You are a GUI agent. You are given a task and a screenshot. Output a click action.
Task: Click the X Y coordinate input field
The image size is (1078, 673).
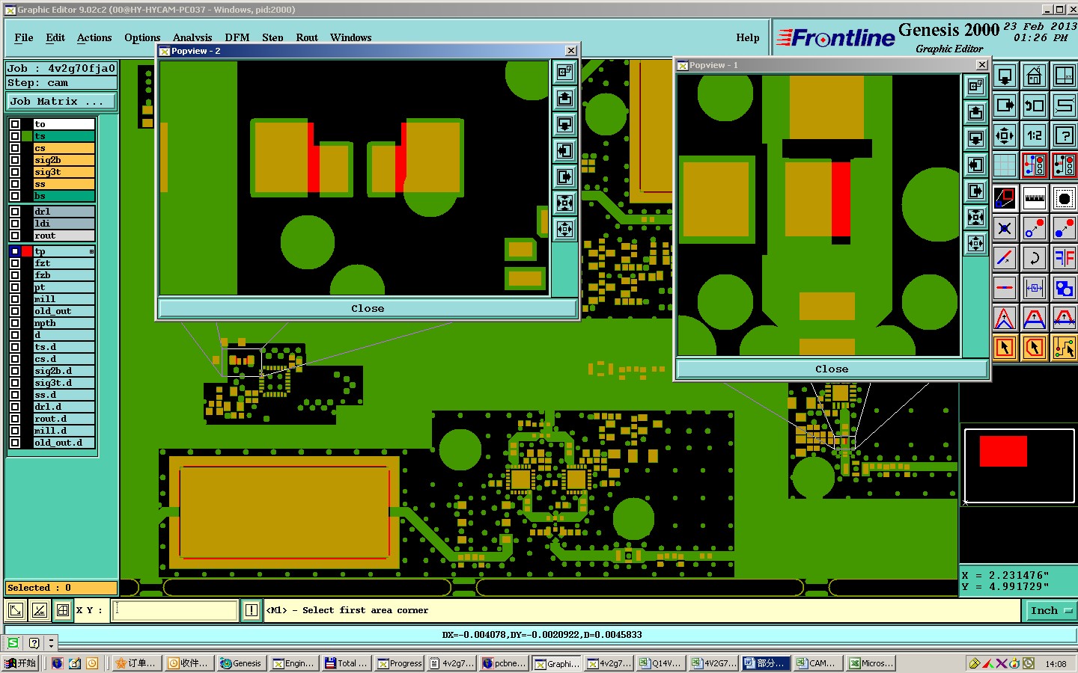pos(175,610)
